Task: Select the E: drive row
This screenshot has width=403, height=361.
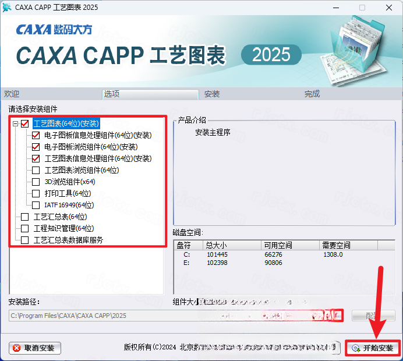Action: point(284,263)
